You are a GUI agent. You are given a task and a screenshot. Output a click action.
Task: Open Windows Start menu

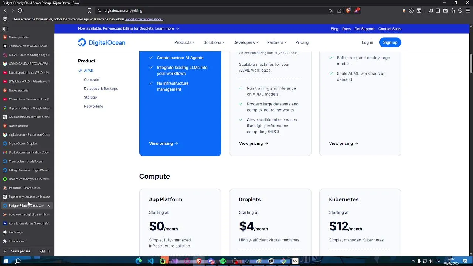pos(6,261)
